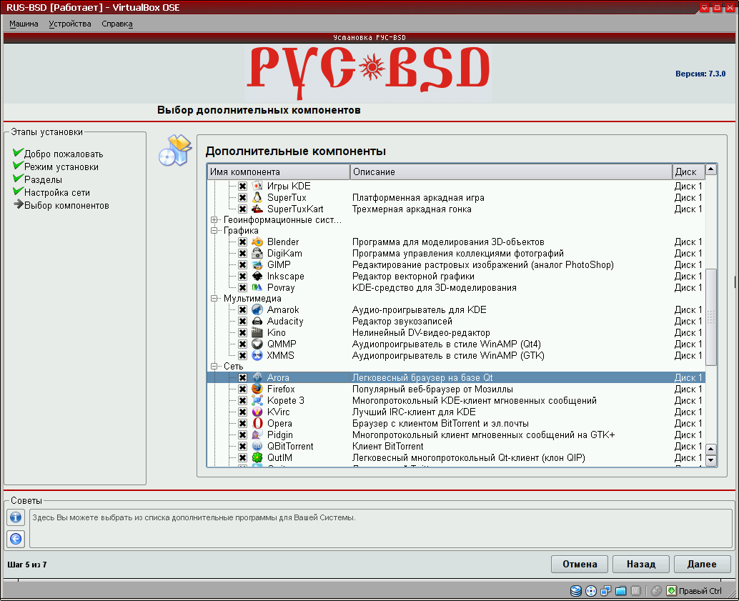Uncheck the GIMP checkbox
Image resolution: width=739 pixels, height=601 pixels.
click(x=242, y=265)
